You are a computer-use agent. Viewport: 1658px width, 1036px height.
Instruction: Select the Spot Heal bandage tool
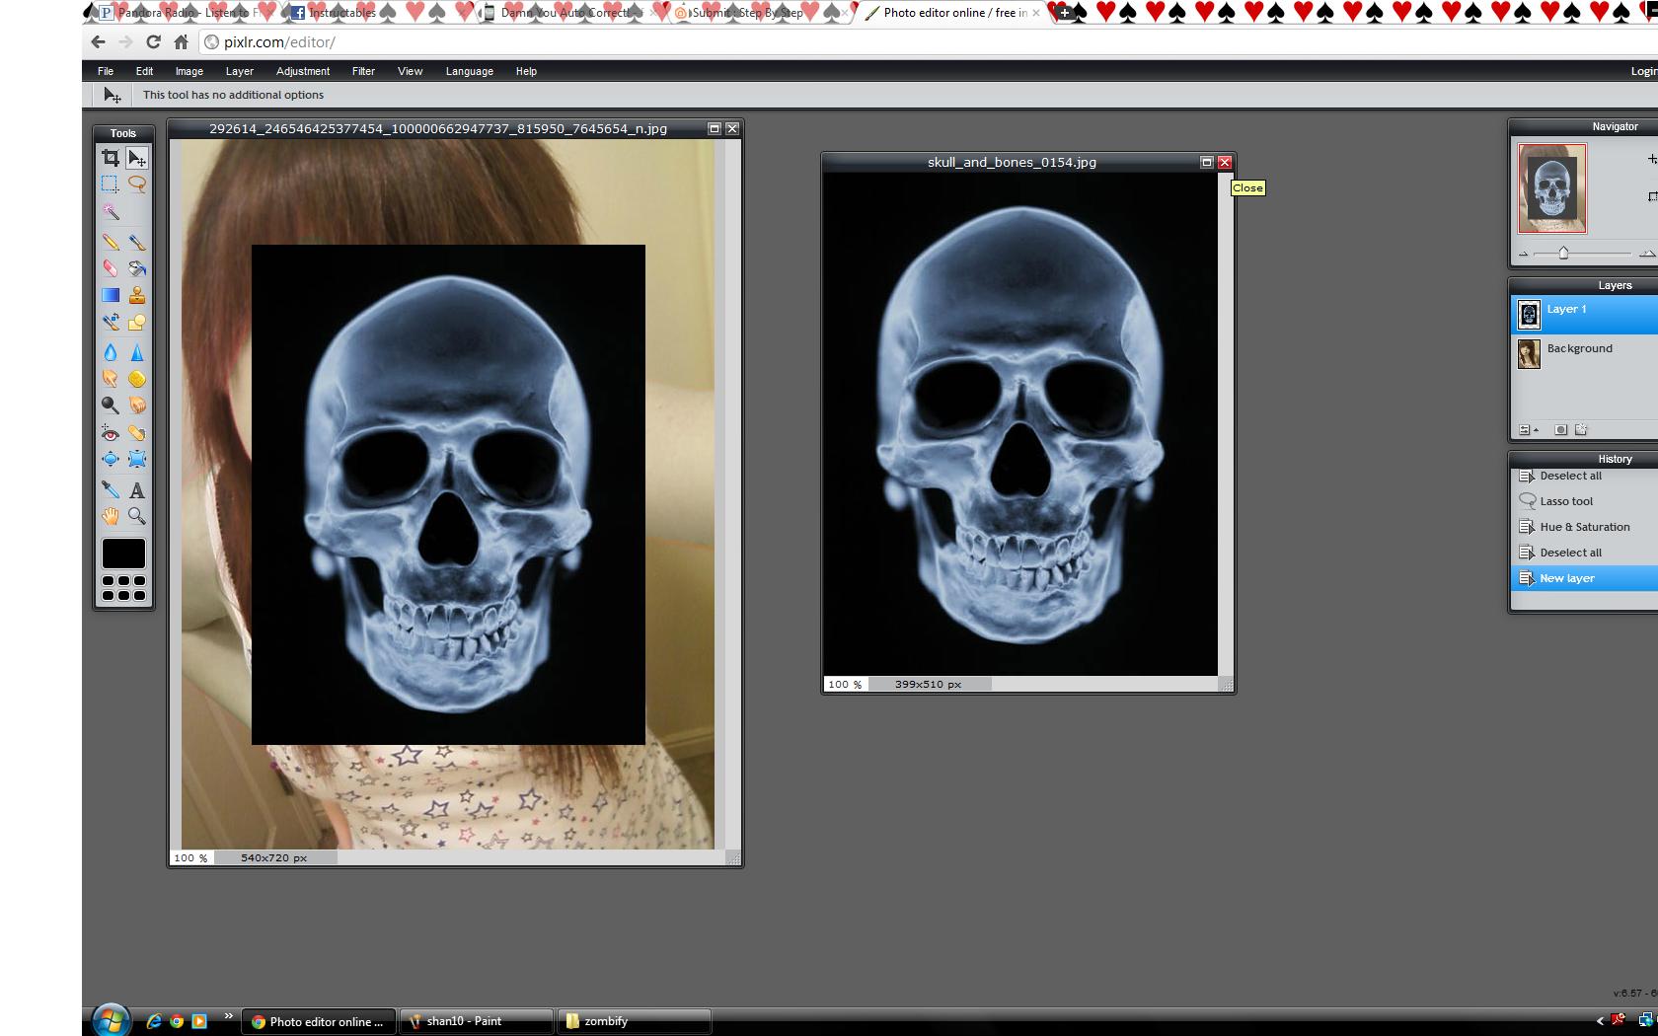pos(137,433)
